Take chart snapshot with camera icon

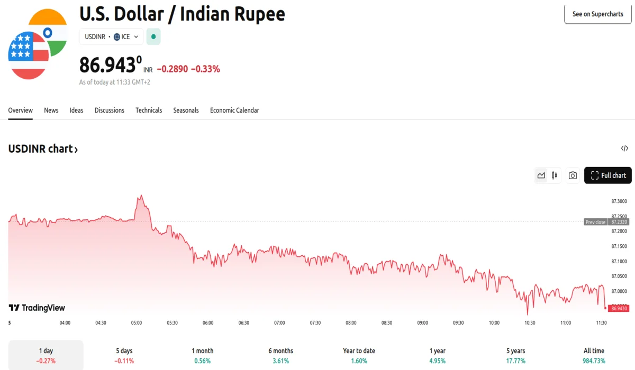click(x=573, y=175)
